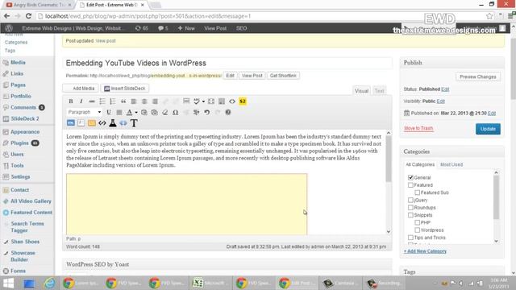Image resolution: width=516 pixels, height=290 pixels.
Task: Switch to the Most Used categories tab
Action: [x=451, y=164]
